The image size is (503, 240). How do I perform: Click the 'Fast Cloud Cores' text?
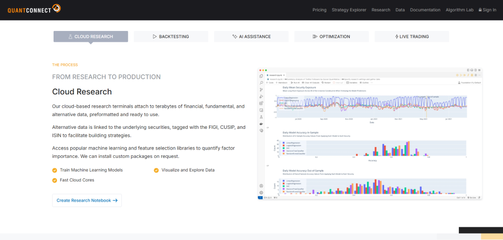77,180
